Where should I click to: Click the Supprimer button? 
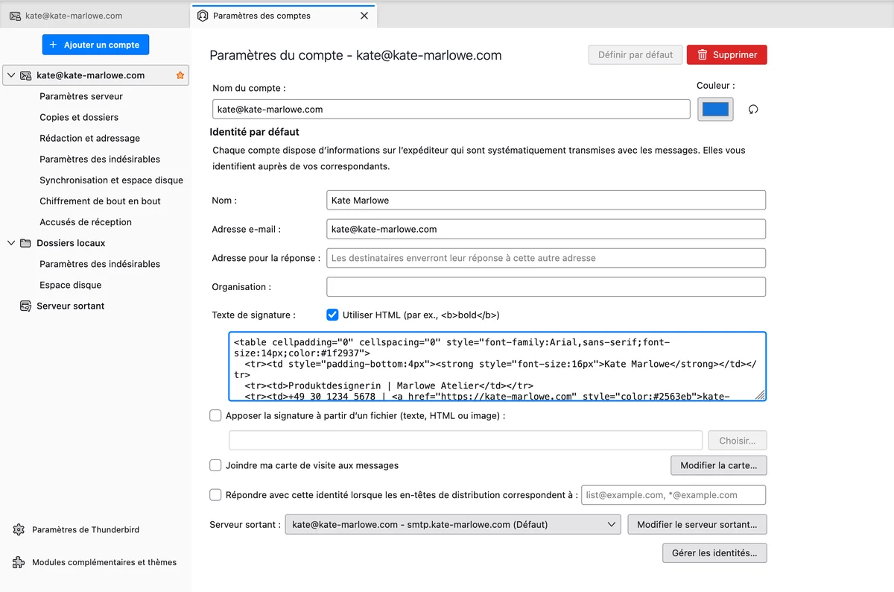coord(726,54)
